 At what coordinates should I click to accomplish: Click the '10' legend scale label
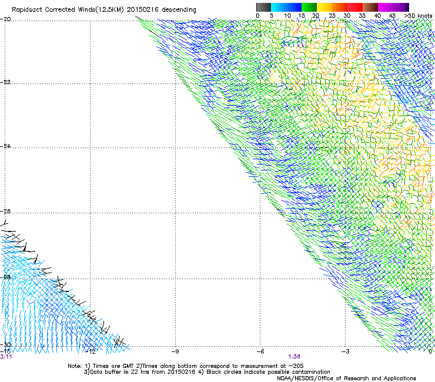[287, 16]
